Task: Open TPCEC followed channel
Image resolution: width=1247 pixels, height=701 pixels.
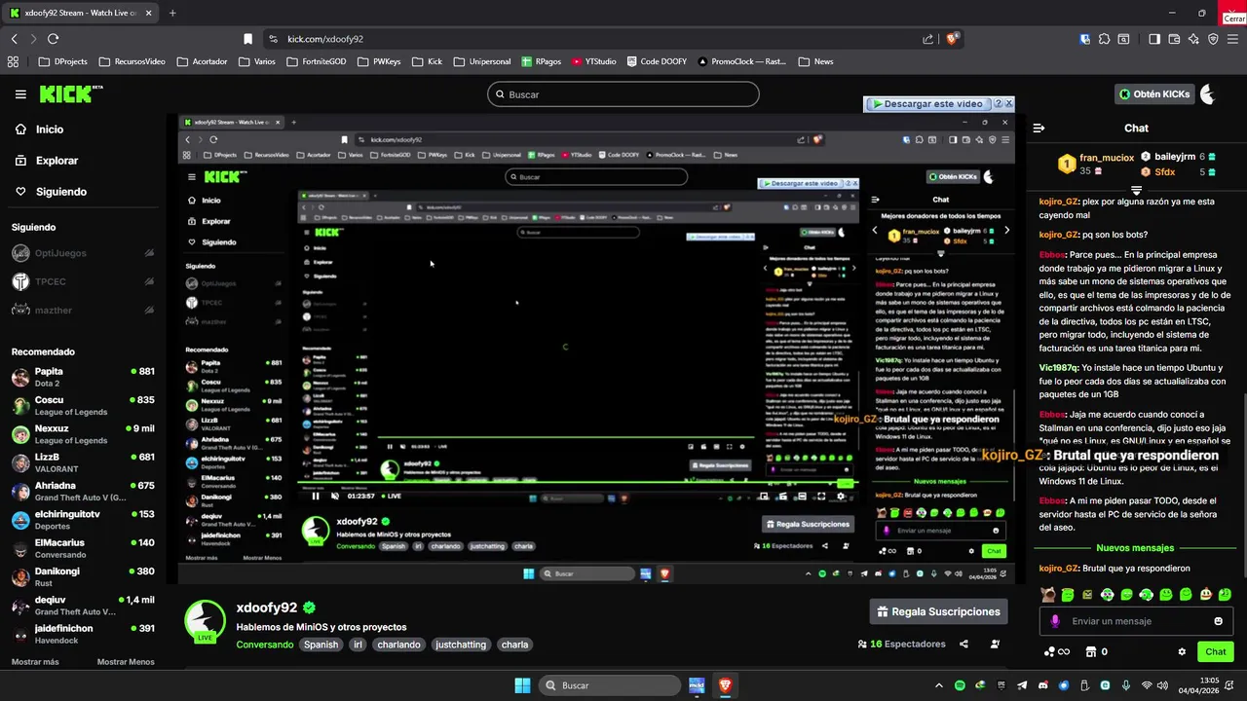Action: click(83, 281)
